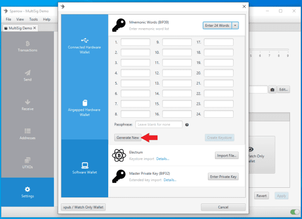Screen dimensions: 302x219
Task: Open the Tools menu
Action: [x=33, y=19]
